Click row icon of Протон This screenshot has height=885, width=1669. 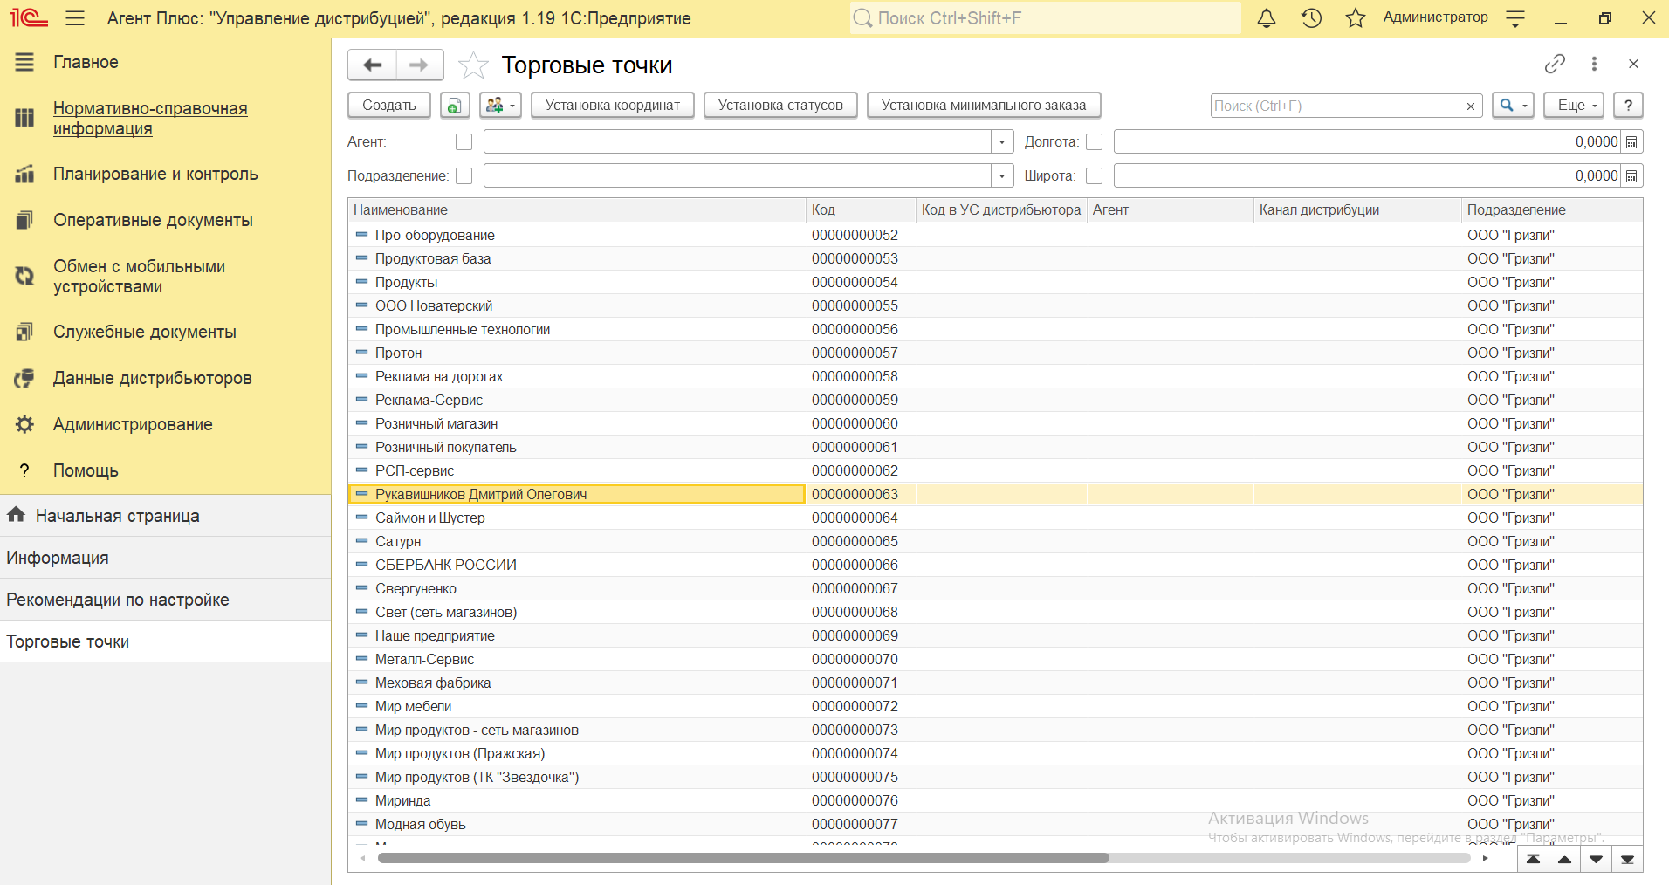361,353
